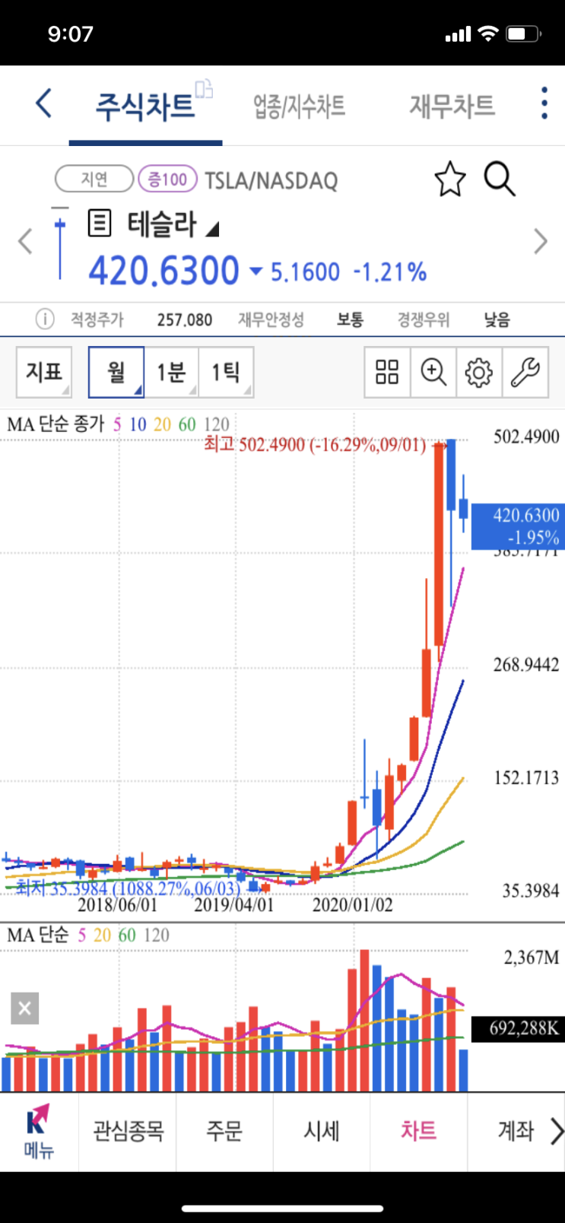Open the 주문 order tab
The image size is (565, 1223).
(x=224, y=1132)
